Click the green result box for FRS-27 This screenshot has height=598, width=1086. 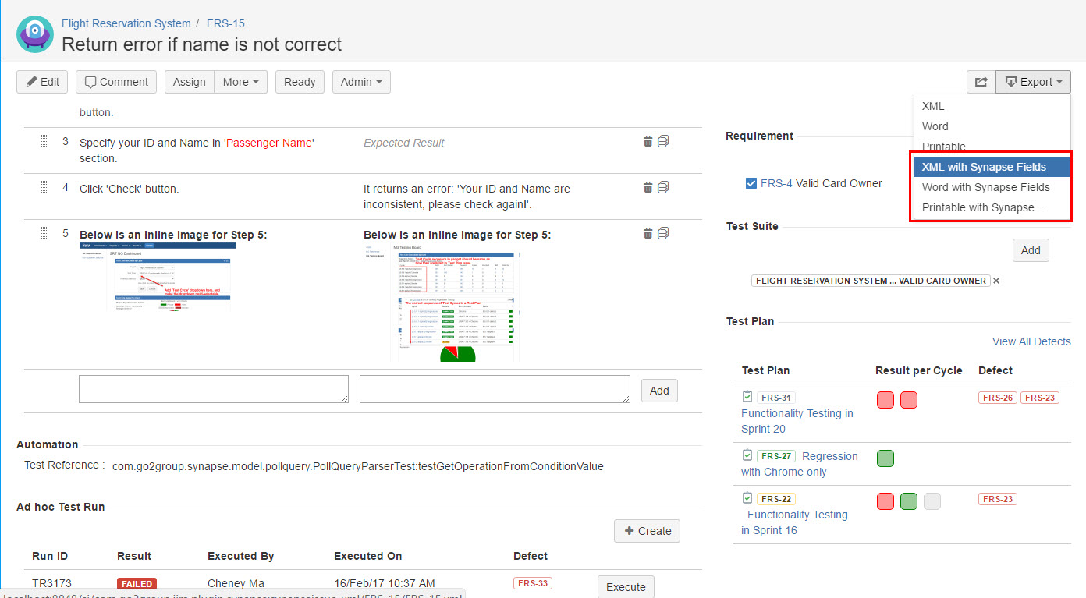885,458
